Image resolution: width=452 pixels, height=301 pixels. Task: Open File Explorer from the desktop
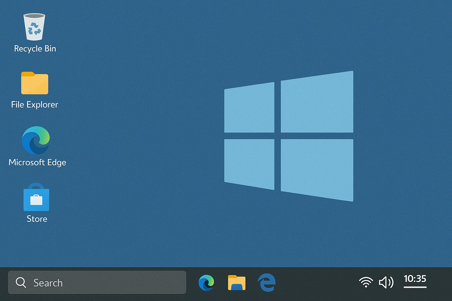[34, 84]
